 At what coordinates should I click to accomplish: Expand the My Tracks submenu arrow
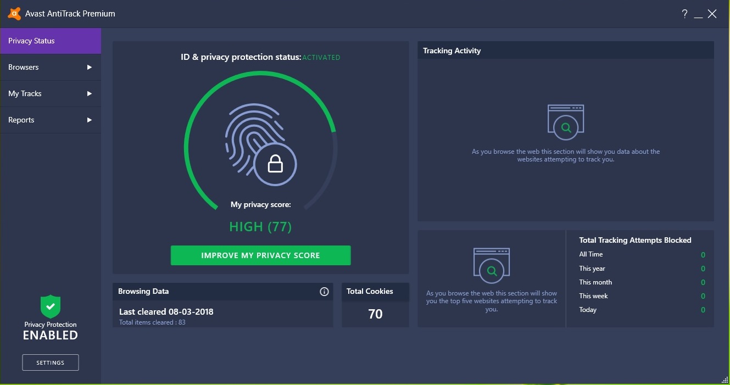coord(90,94)
